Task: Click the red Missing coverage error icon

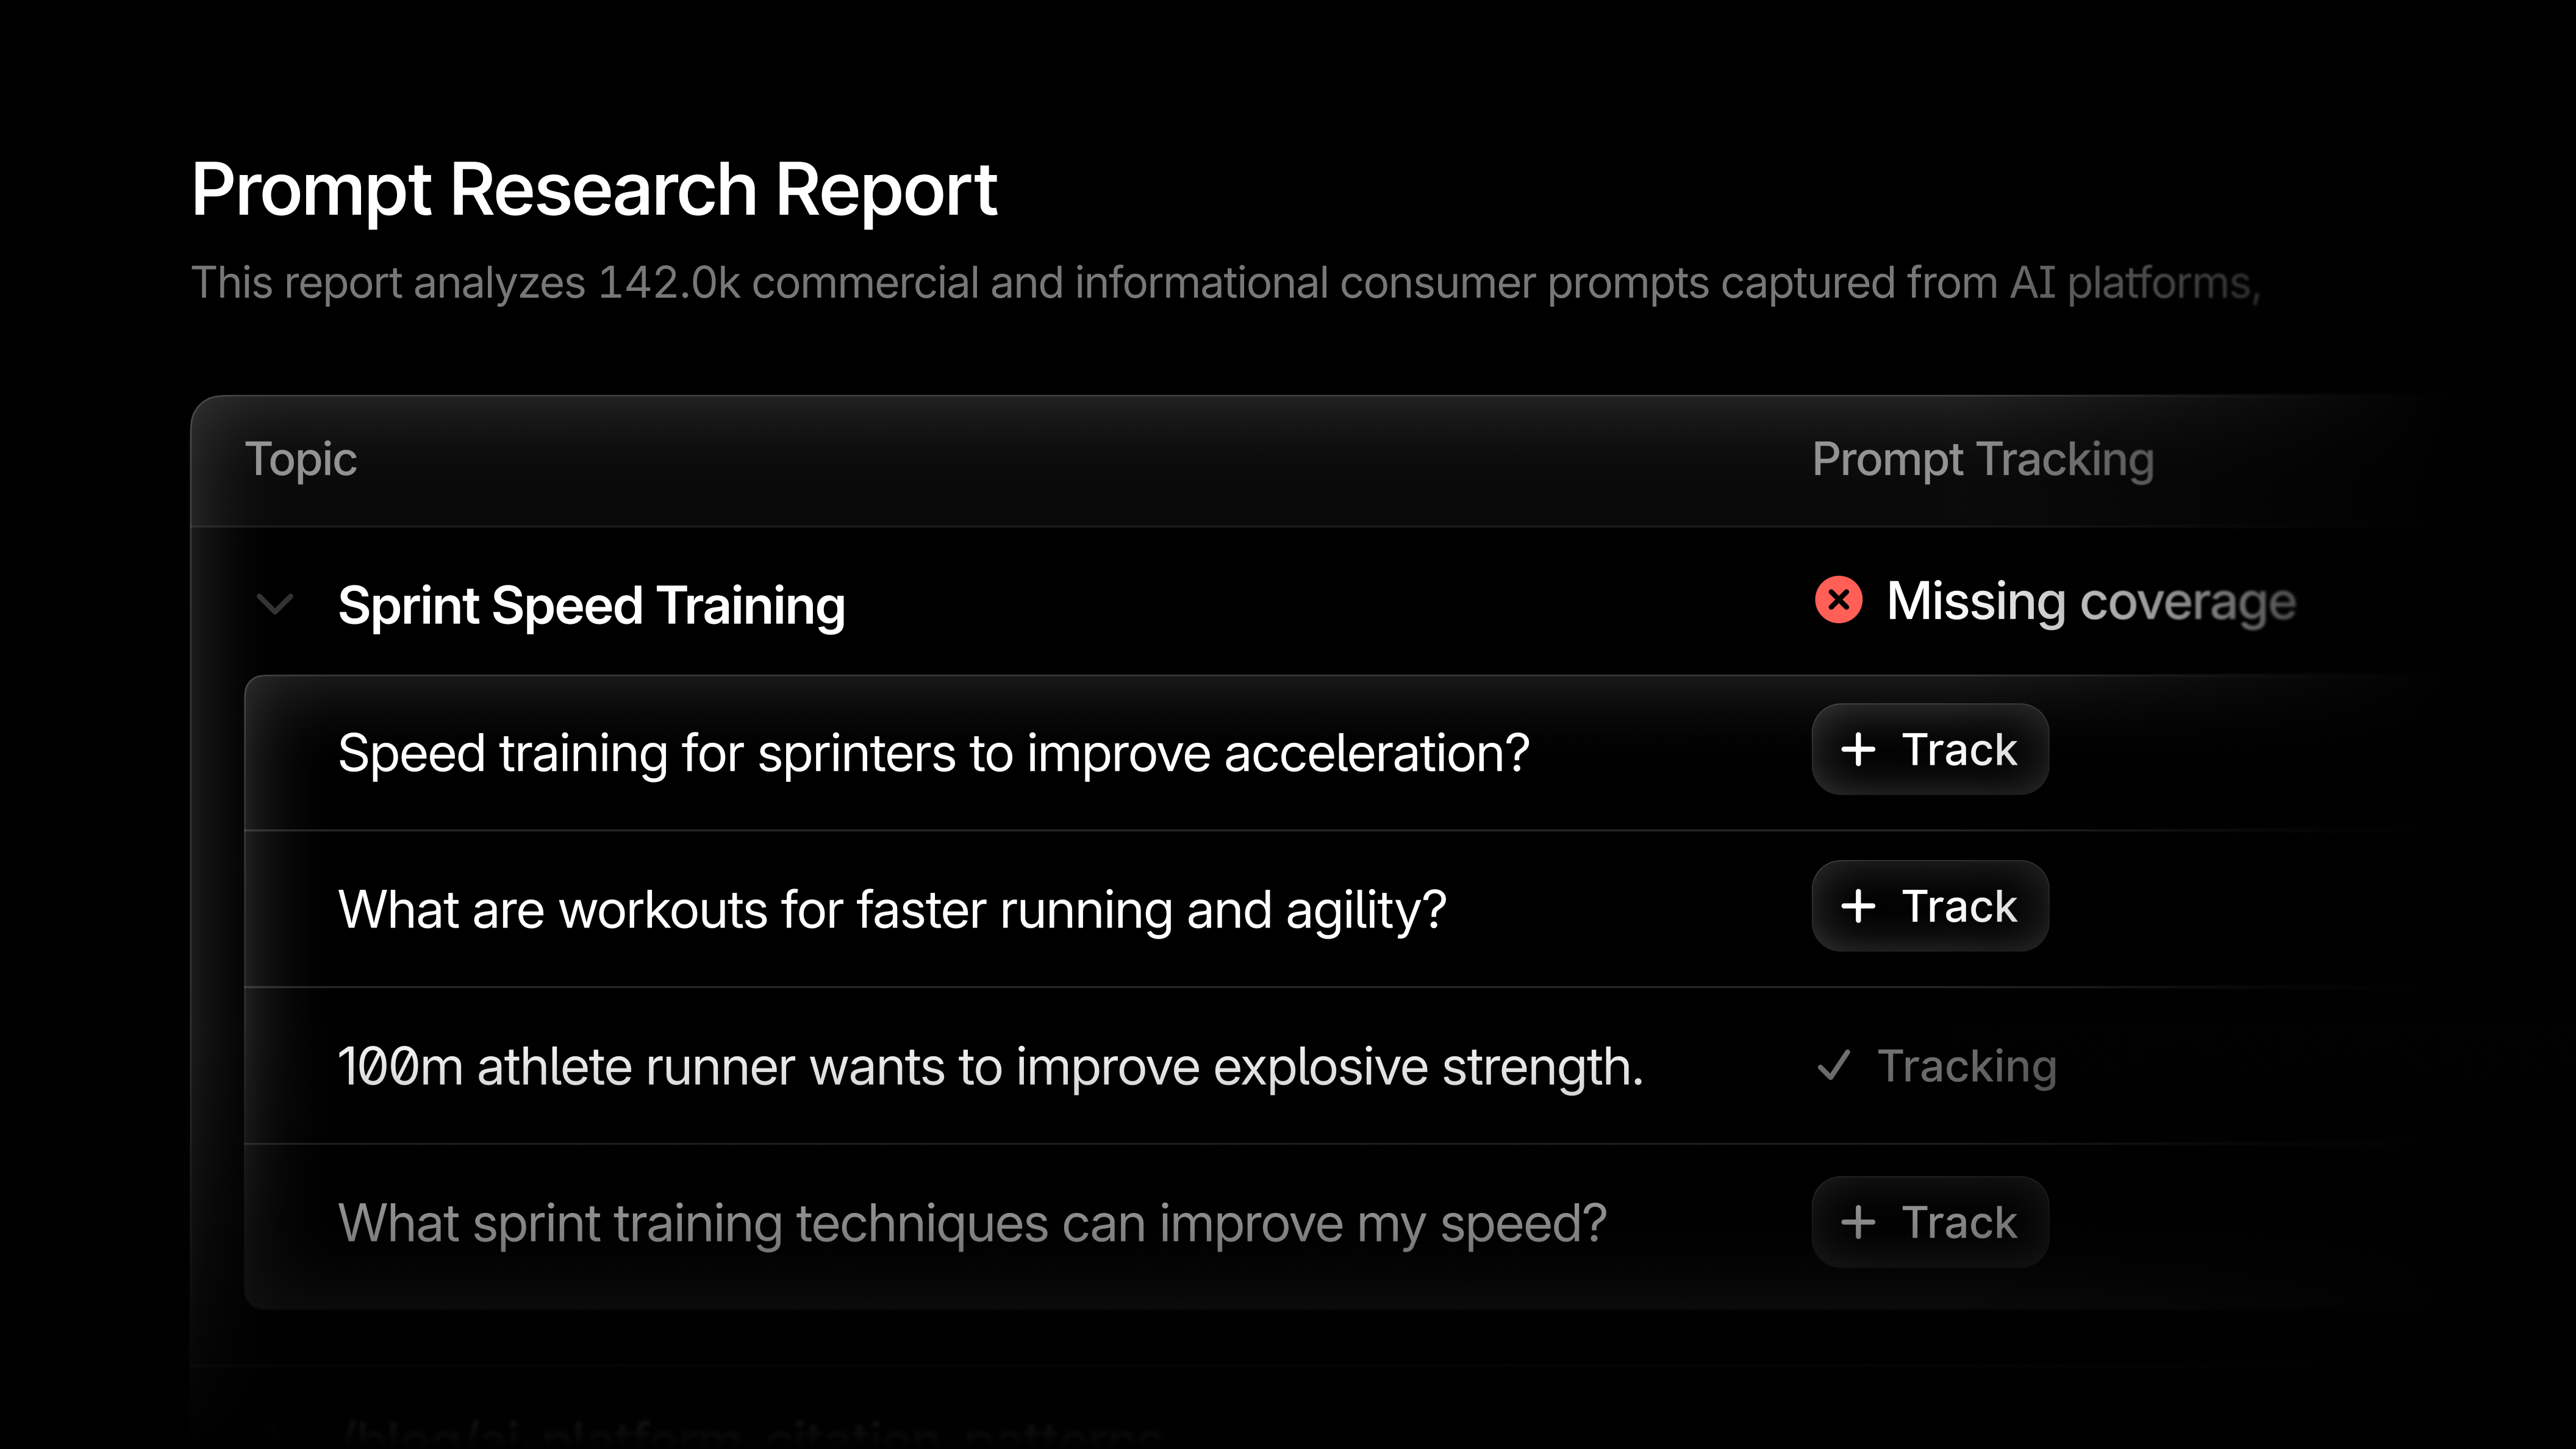Action: point(1838,600)
